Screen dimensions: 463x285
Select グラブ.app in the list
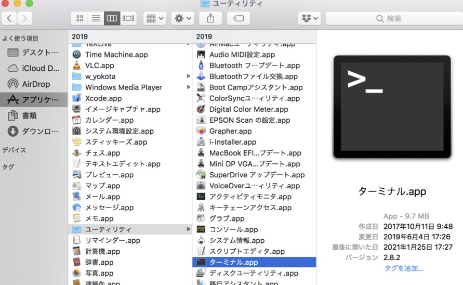[x=254, y=218]
